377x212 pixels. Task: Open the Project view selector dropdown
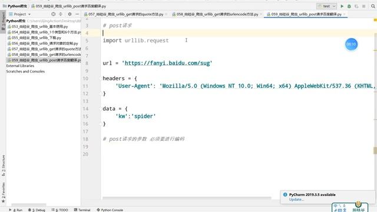(x=19, y=14)
